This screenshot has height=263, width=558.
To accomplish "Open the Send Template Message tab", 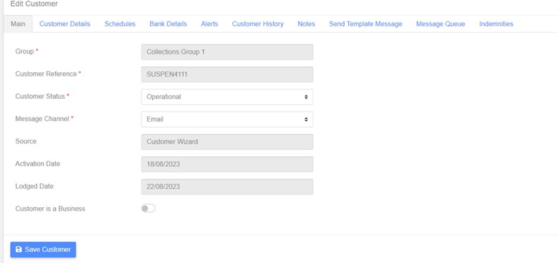I will pyautogui.click(x=365, y=24).
